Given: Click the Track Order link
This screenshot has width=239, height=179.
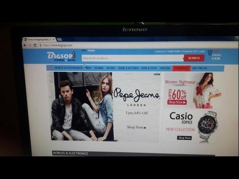Looking at the screenshot, I should tap(174, 51).
